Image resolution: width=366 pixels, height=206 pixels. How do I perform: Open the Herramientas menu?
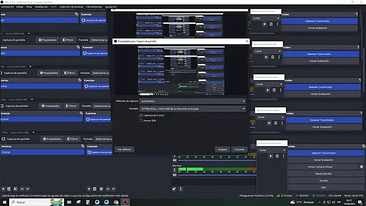(x=94, y=7)
